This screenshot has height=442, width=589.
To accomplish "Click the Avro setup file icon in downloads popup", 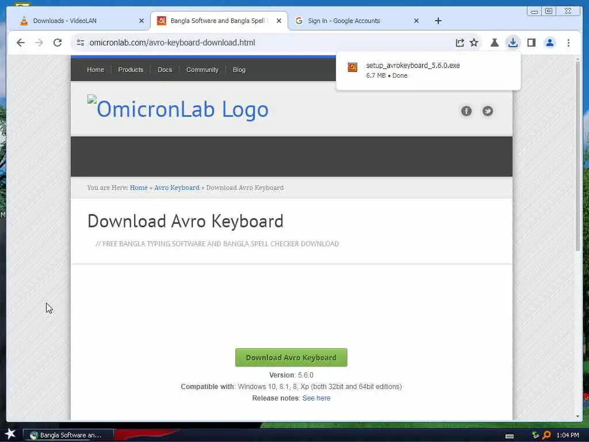I will click(x=353, y=67).
